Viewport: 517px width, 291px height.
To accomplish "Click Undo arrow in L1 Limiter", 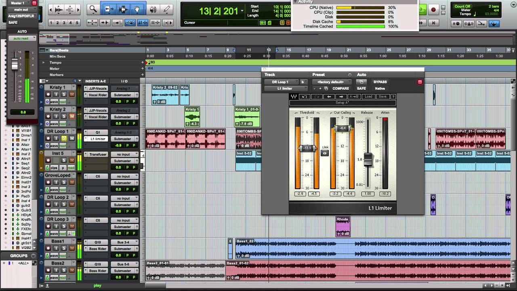I will coord(305,97).
